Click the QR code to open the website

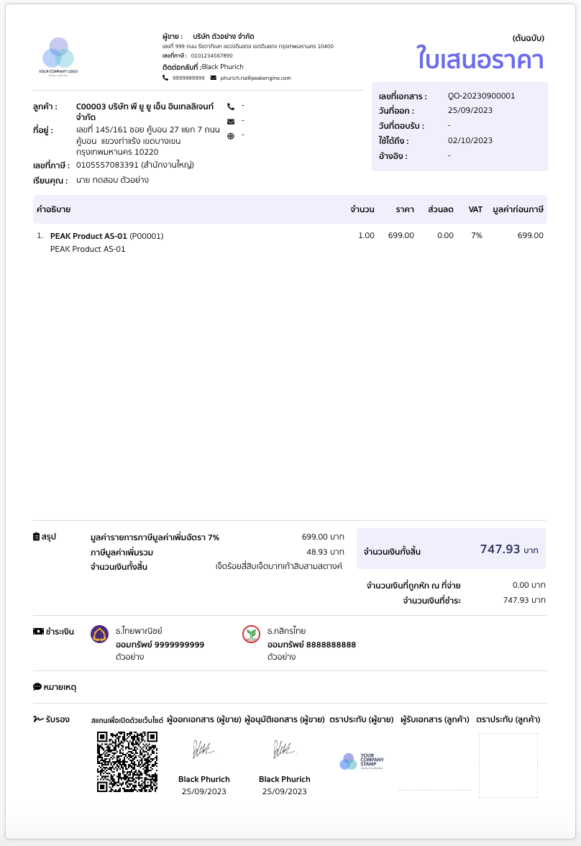coord(127,762)
